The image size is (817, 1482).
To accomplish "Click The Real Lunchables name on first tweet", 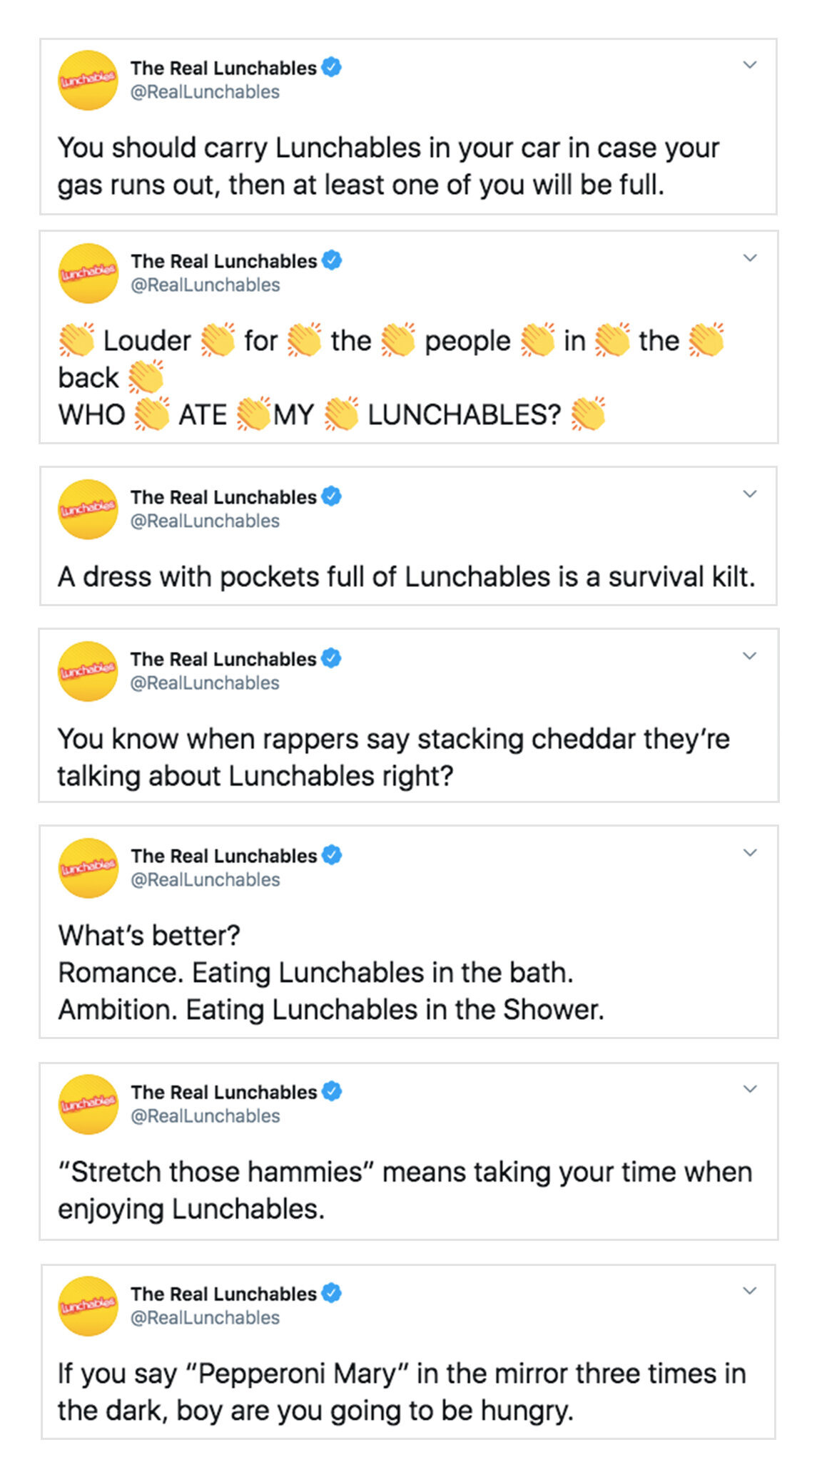I will pyautogui.click(x=223, y=68).
